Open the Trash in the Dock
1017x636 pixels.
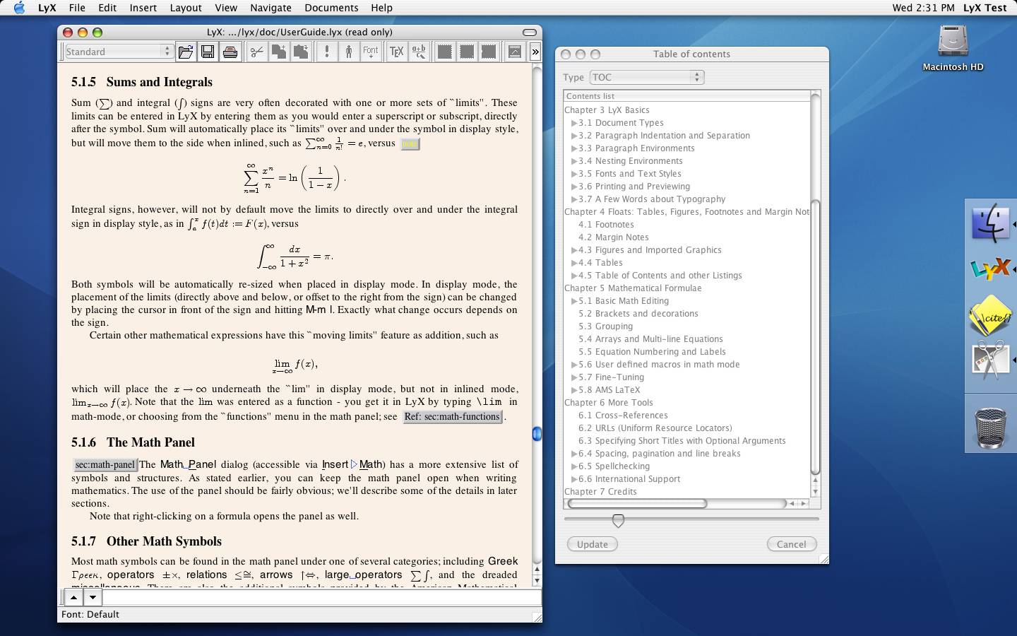pyautogui.click(x=989, y=427)
